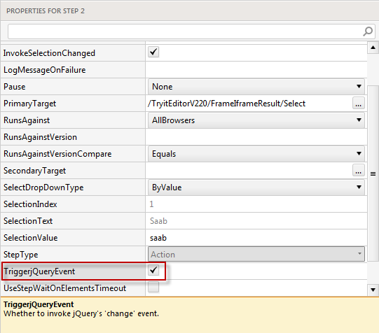Open the RunsAgainstVersionCompare dropdown showing Equals
The image size is (379, 333).
coord(256,153)
